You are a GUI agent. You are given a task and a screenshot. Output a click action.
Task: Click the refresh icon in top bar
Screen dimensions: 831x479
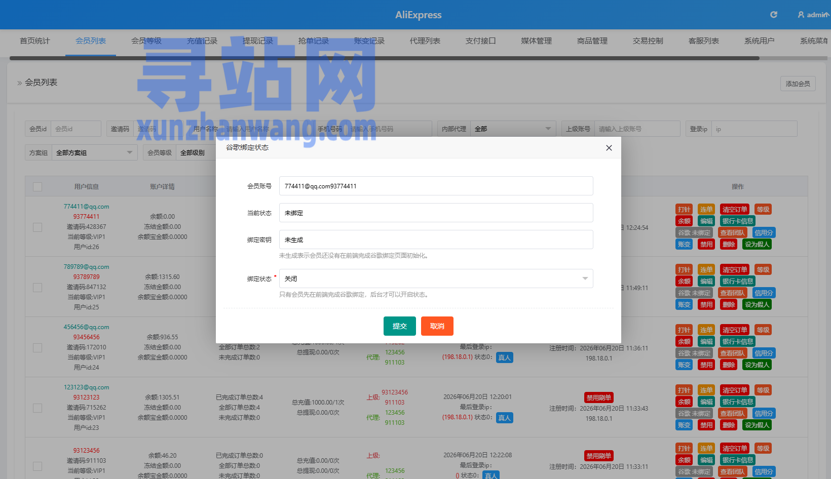tap(774, 15)
